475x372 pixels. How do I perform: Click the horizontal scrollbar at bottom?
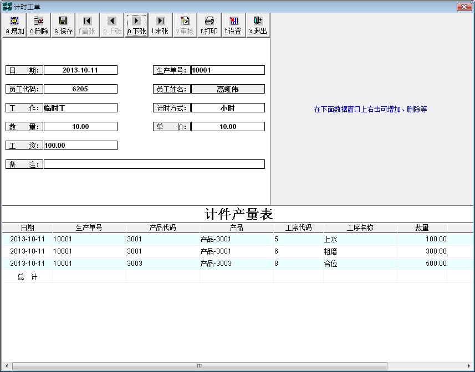pos(199,366)
